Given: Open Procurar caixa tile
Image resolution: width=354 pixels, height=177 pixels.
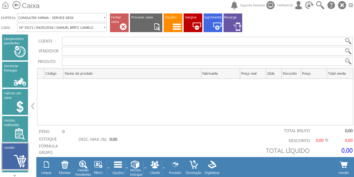Looking at the screenshot, I should point(146,23).
